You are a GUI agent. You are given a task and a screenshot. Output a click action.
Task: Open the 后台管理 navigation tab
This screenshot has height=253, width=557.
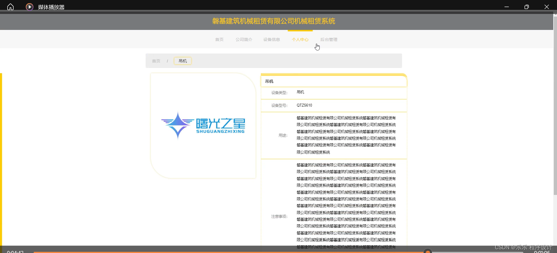(x=329, y=40)
